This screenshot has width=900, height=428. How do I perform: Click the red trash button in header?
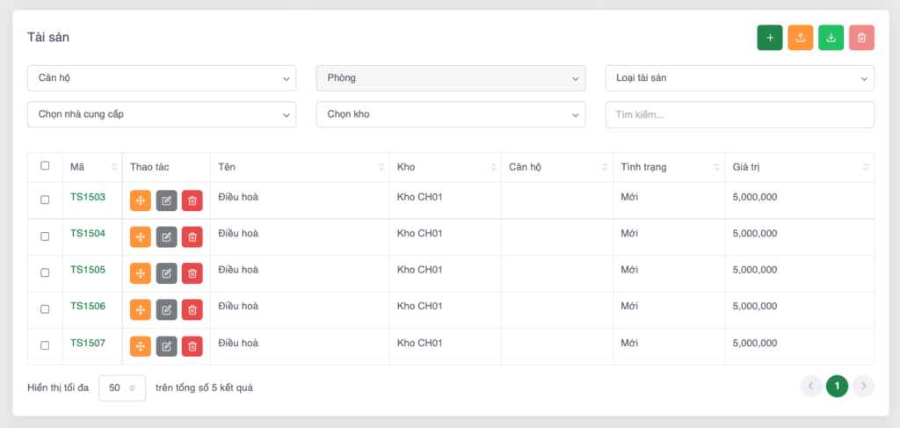click(861, 38)
